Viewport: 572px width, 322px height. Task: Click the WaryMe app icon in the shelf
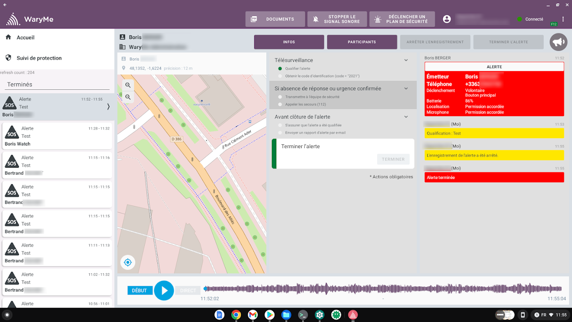click(x=353, y=315)
